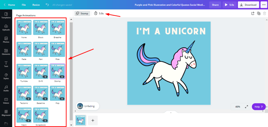Open the 46% zoom level control
Image resolution: width=268 pixels, height=127 pixels.
pyautogui.click(x=238, y=107)
